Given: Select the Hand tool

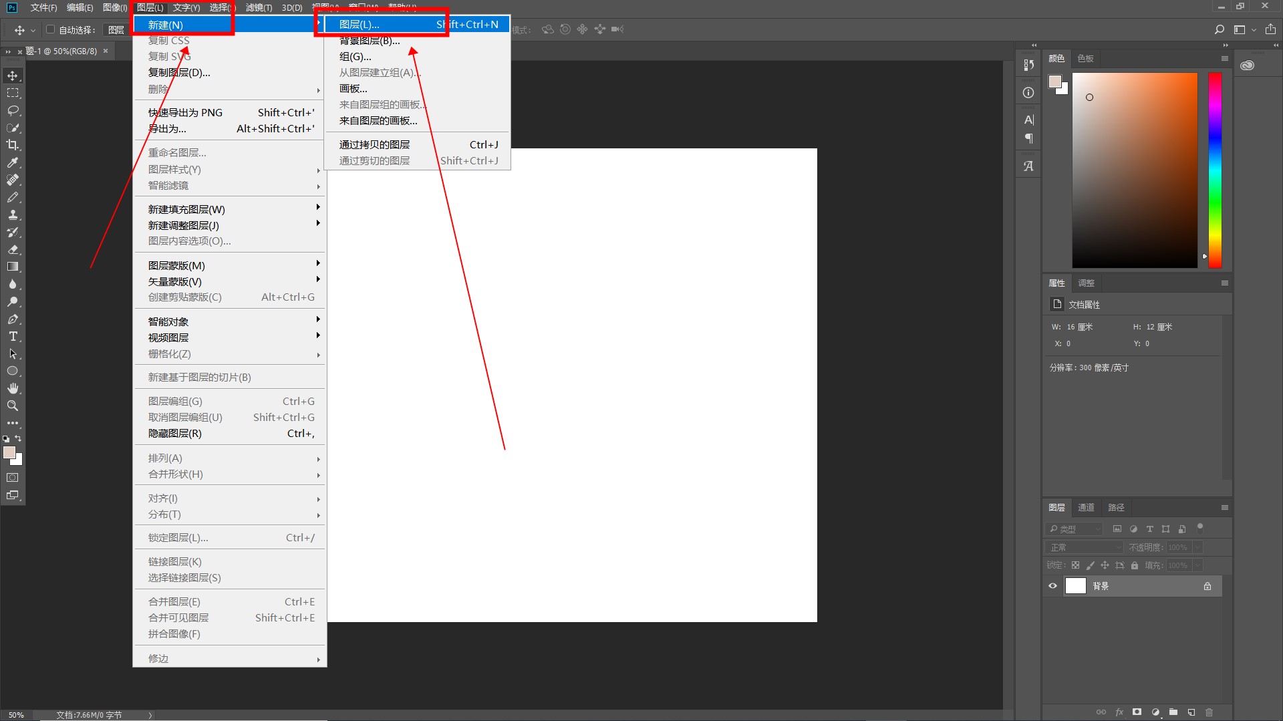Looking at the screenshot, I should tap(13, 388).
